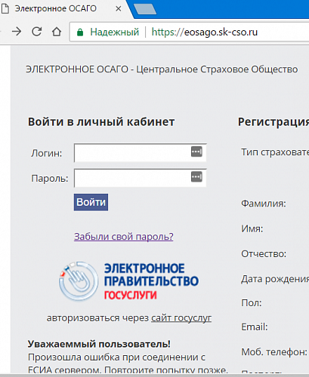Click the Моб. телефон: label
This screenshot has width=309, height=377.
[x=274, y=352]
